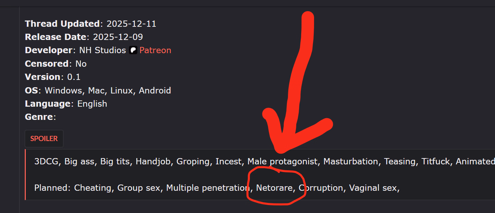Click the Thread Updated date 2025-12-11
Image resolution: width=495 pixels, height=213 pixels.
[131, 24]
